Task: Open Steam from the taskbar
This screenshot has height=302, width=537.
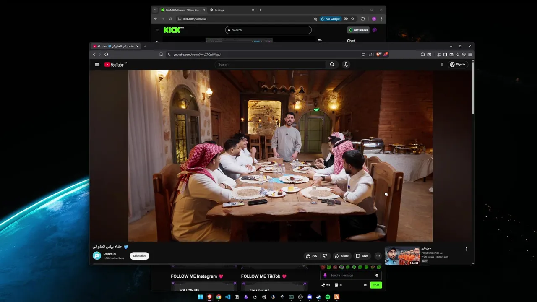Action: click(318, 297)
